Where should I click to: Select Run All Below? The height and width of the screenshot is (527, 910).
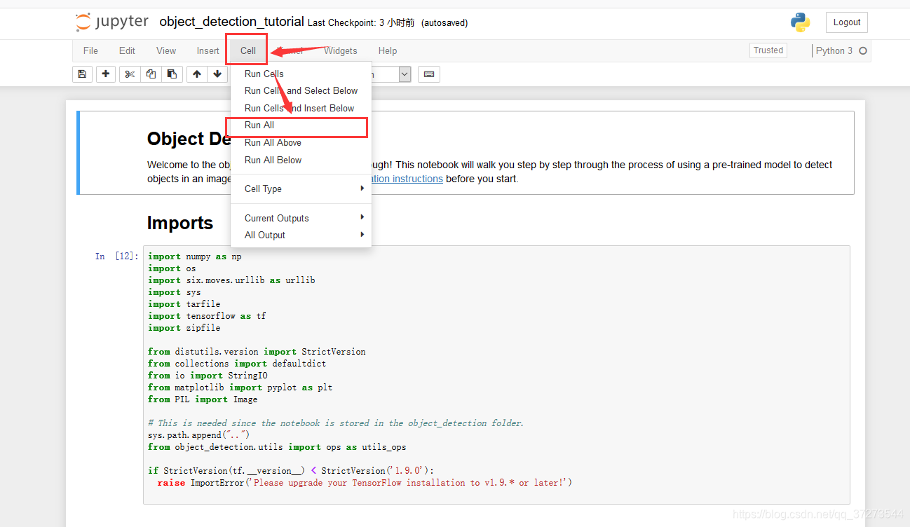(301, 160)
